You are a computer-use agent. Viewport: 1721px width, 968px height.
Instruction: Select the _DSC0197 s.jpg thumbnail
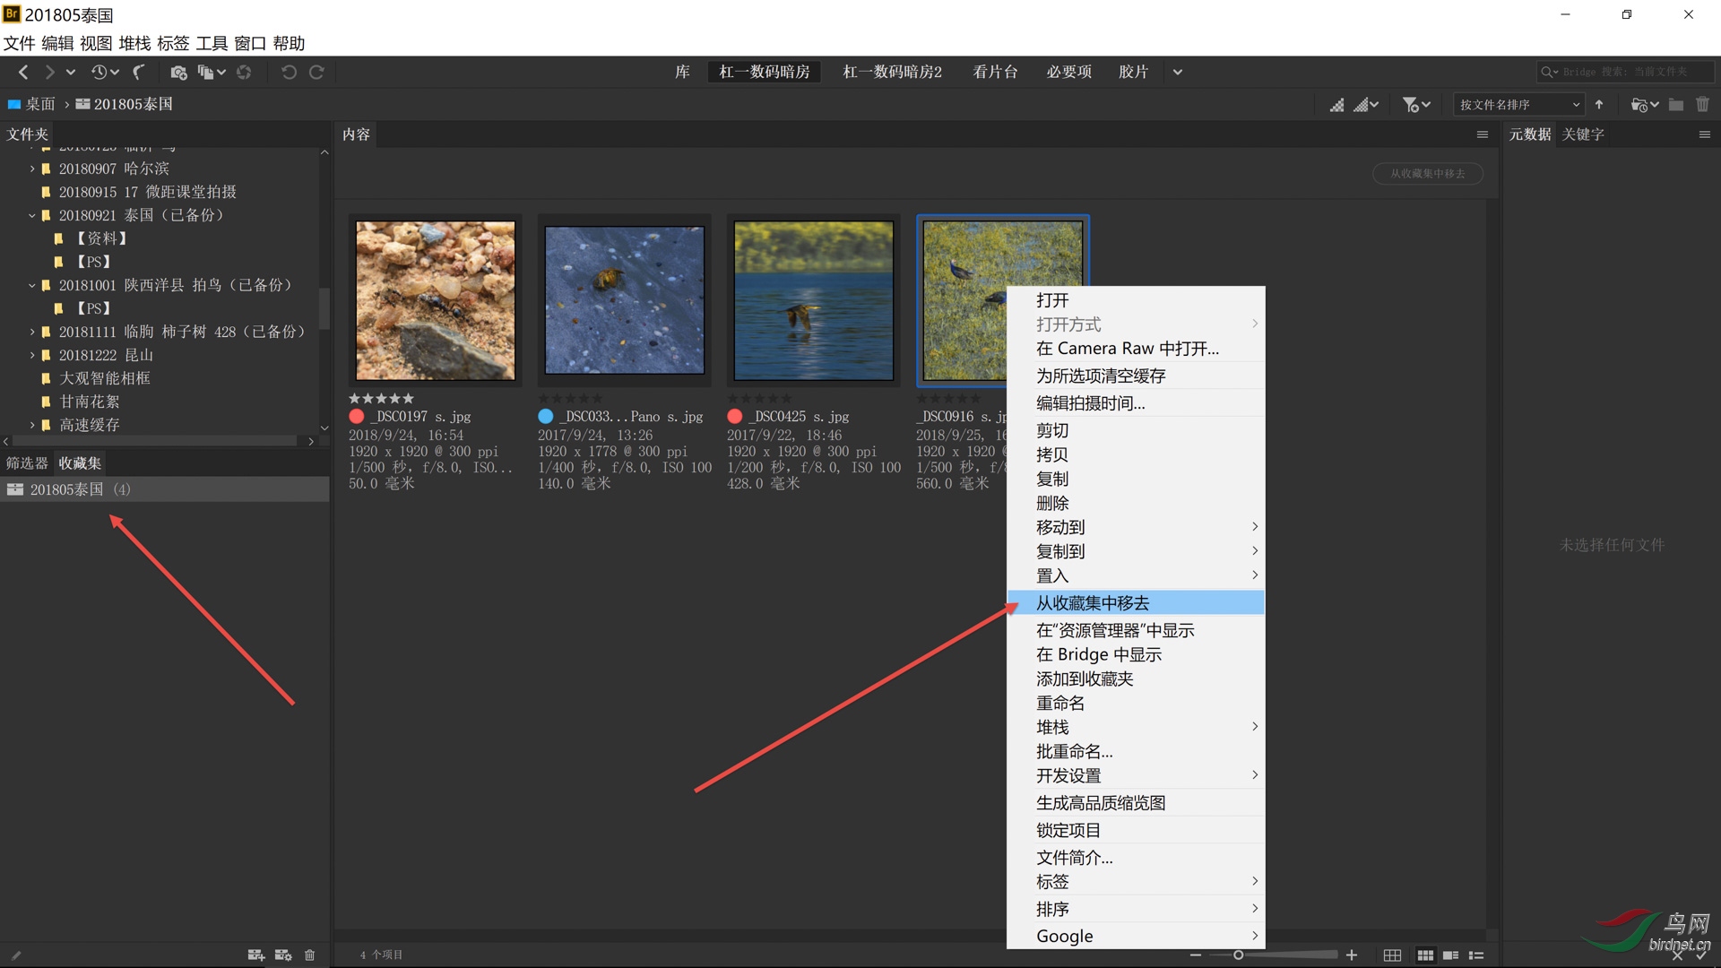click(x=436, y=300)
